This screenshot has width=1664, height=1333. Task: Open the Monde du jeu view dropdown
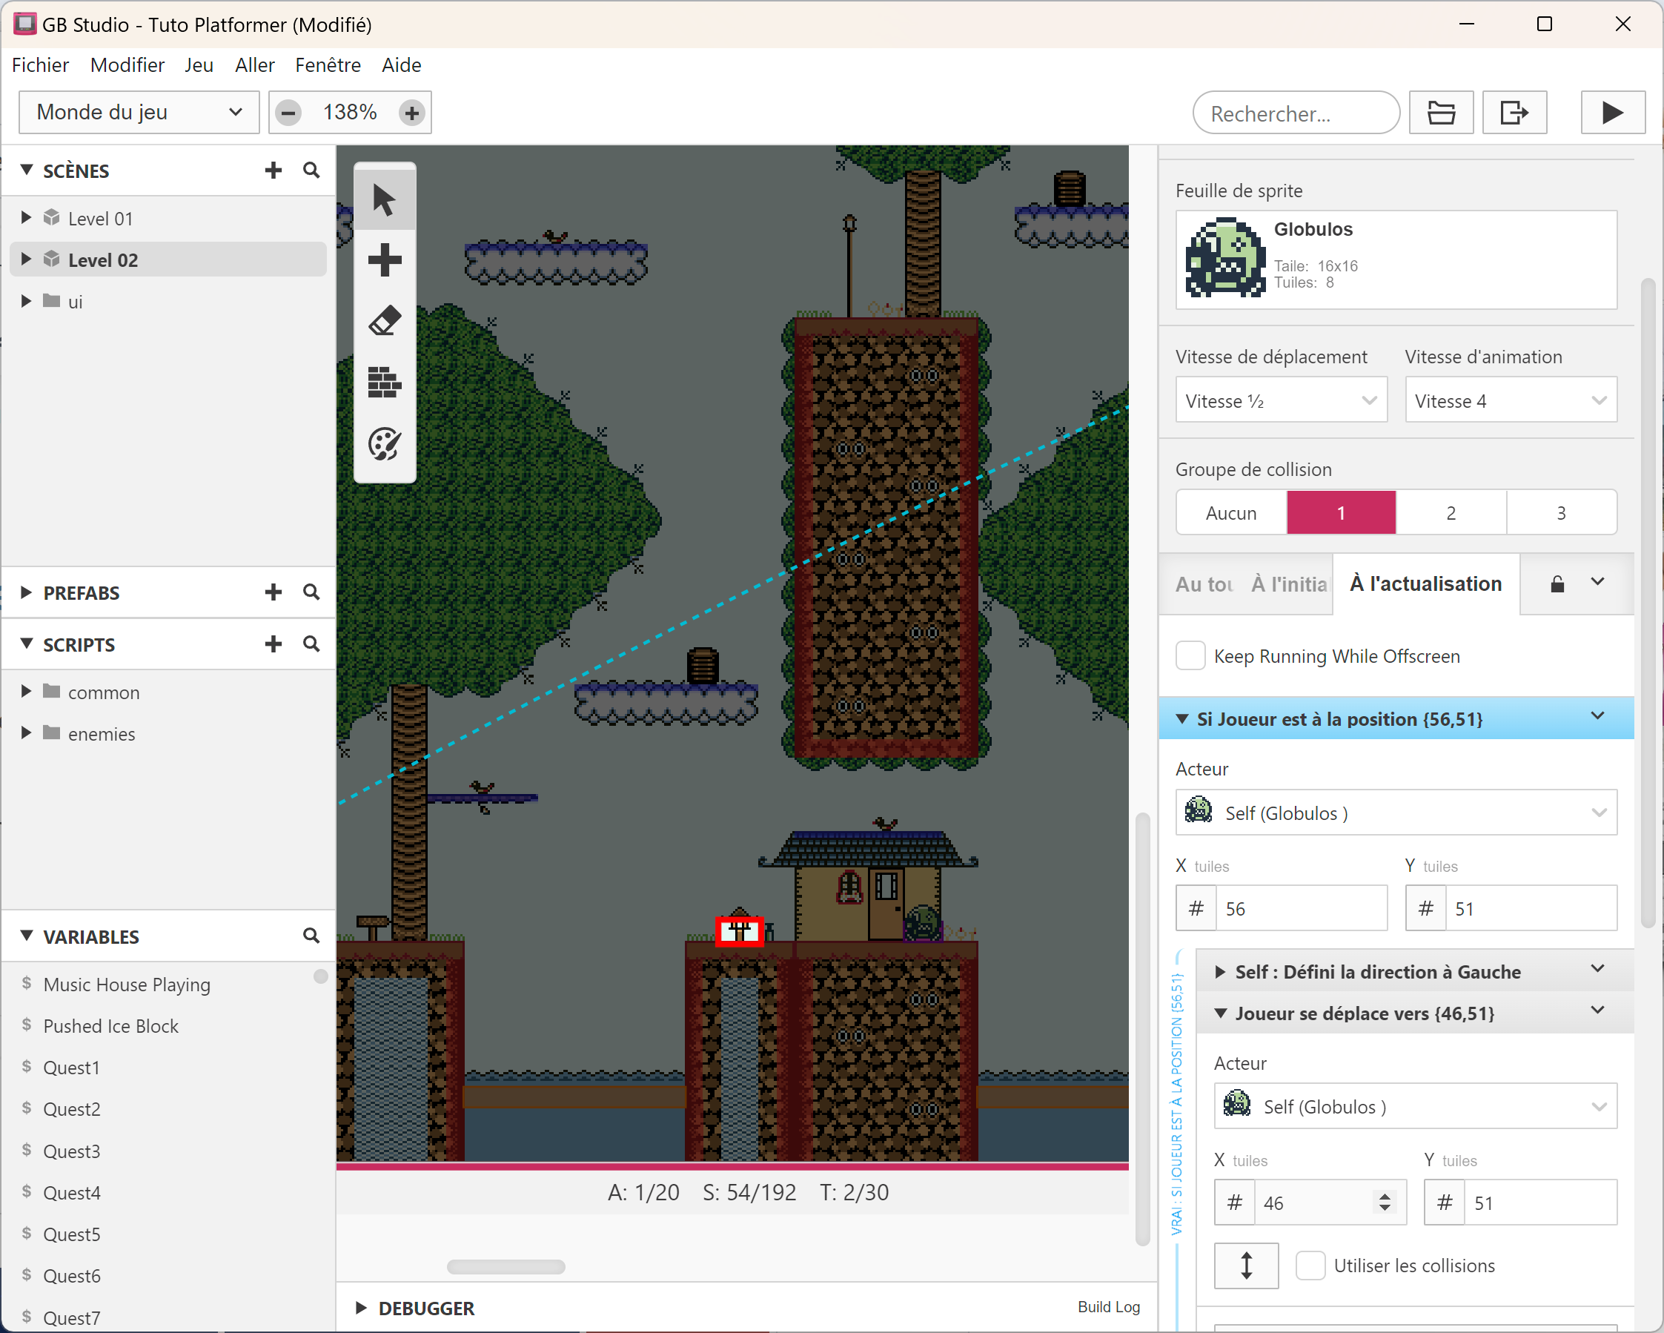point(139,113)
